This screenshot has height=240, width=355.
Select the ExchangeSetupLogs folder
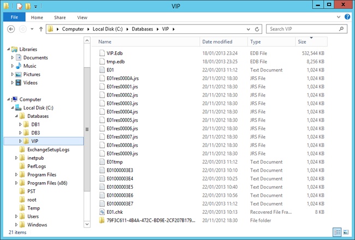click(x=48, y=149)
